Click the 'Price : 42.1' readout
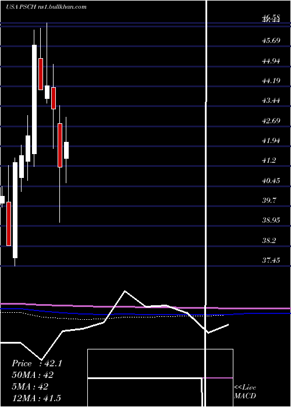This screenshot has height=407, width=291. pyautogui.click(x=37, y=363)
